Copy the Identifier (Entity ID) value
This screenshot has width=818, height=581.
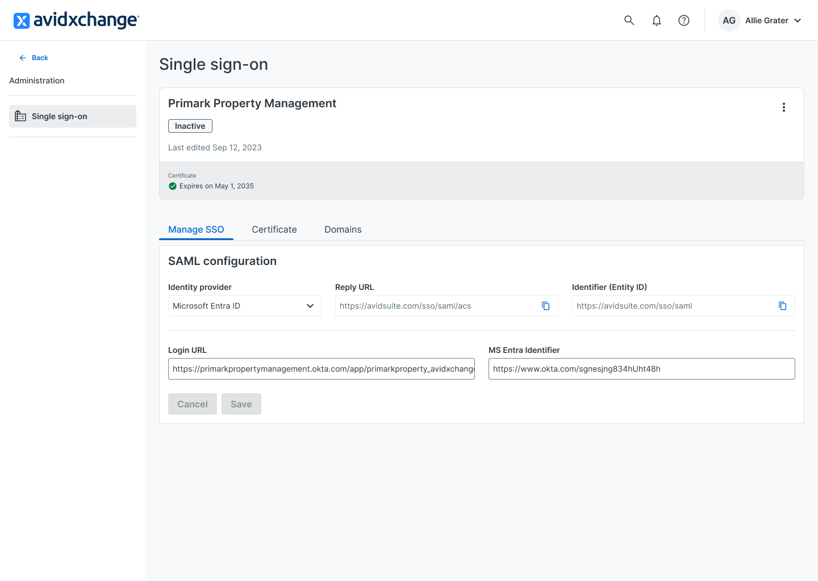pos(783,306)
